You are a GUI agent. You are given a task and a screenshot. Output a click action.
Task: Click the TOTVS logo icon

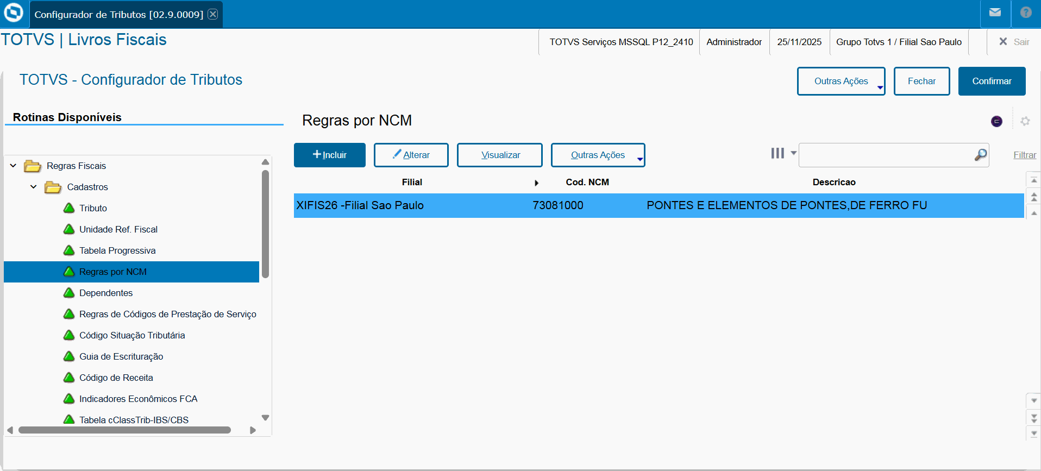tap(13, 12)
